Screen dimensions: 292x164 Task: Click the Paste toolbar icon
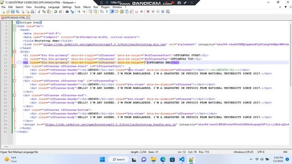point(49,11)
